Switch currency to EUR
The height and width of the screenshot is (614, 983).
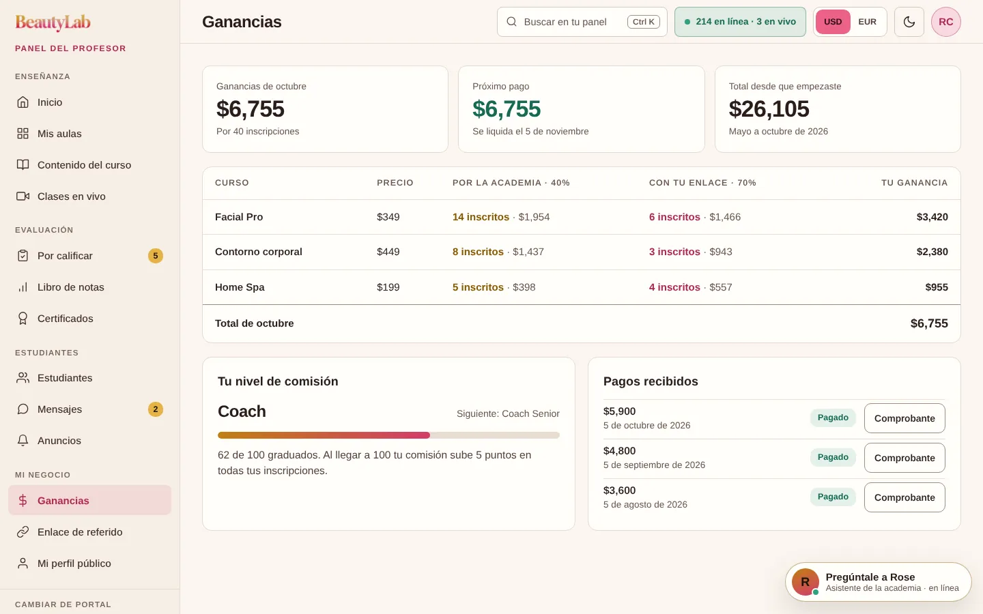pyautogui.click(x=868, y=22)
